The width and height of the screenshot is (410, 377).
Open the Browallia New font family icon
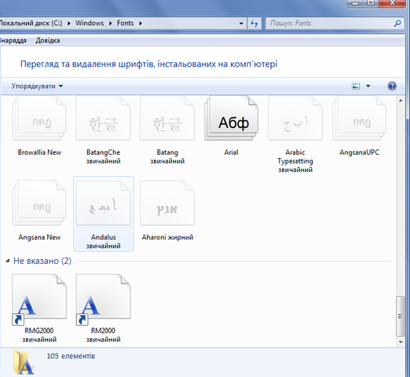point(39,119)
